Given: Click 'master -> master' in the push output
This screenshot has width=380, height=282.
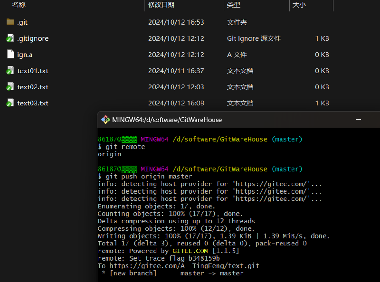Looking at the screenshot, I should coord(212,273).
